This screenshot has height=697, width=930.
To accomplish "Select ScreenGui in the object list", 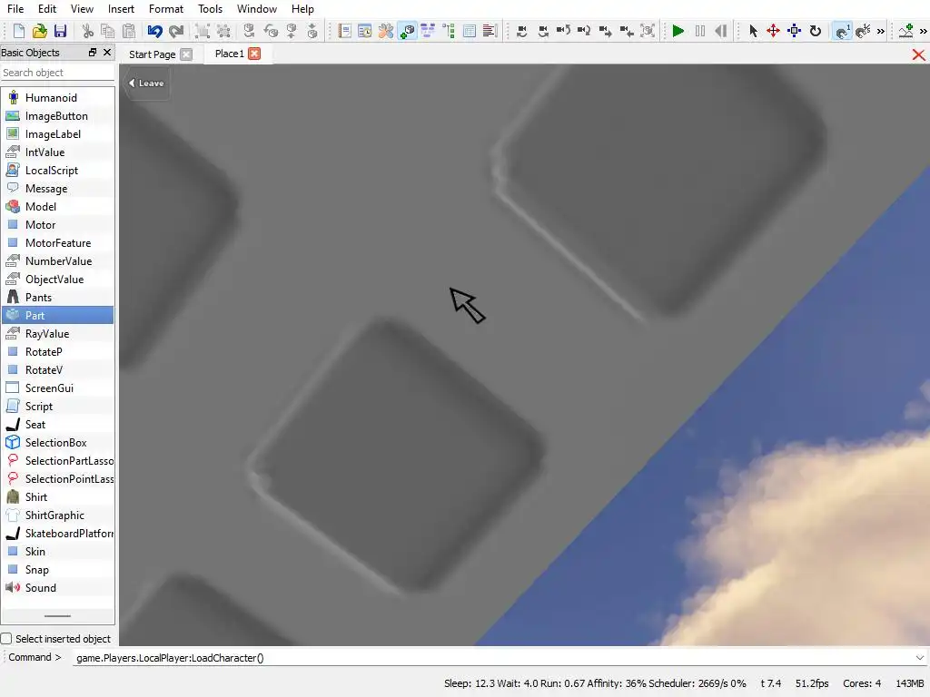I will coord(57,388).
